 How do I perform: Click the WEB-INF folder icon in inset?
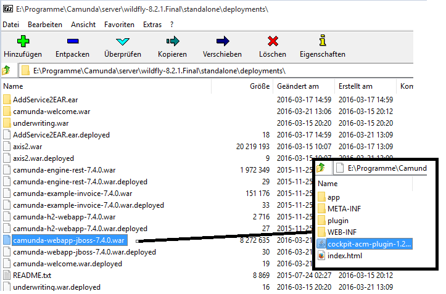(x=321, y=232)
